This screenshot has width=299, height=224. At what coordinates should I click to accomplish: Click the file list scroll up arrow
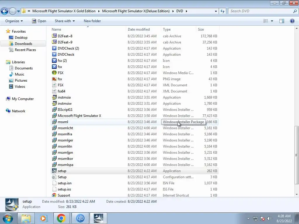[297, 28]
